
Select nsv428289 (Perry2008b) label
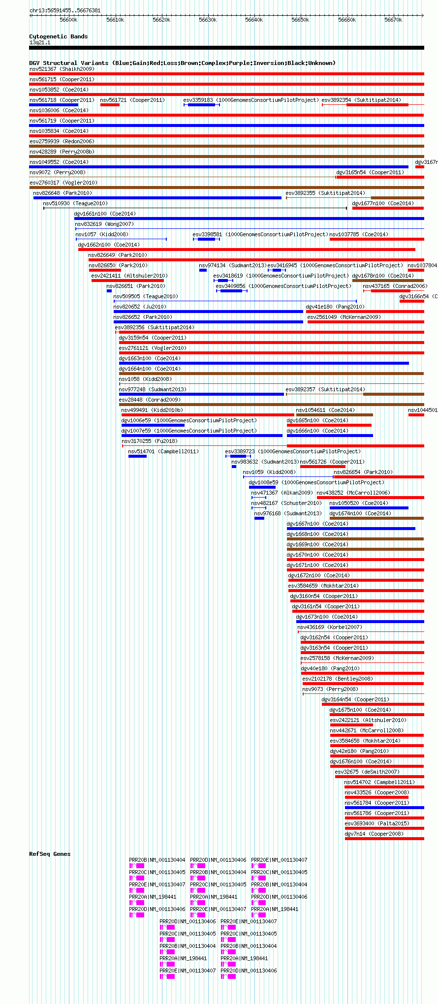pos(62,152)
